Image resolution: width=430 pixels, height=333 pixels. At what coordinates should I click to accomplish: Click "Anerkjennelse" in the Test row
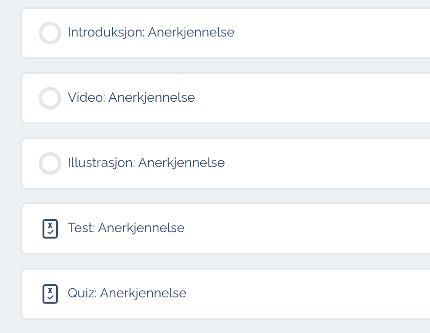pos(141,228)
